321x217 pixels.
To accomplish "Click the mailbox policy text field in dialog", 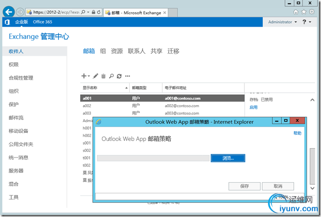I will point(153,158).
